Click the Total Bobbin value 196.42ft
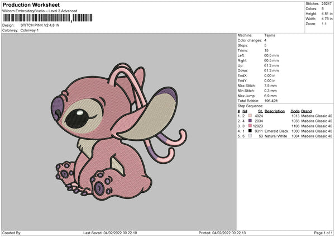The height and width of the screenshot is (237, 335). pyautogui.click(x=271, y=101)
